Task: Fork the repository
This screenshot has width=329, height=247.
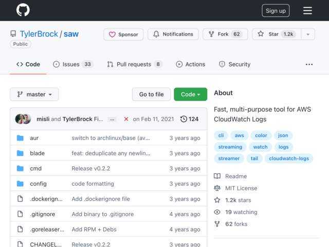Action: tap(225, 34)
